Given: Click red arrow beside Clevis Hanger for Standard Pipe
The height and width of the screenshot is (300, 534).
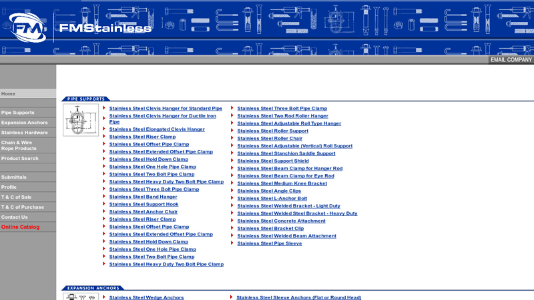Looking at the screenshot, I should point(104,108).
